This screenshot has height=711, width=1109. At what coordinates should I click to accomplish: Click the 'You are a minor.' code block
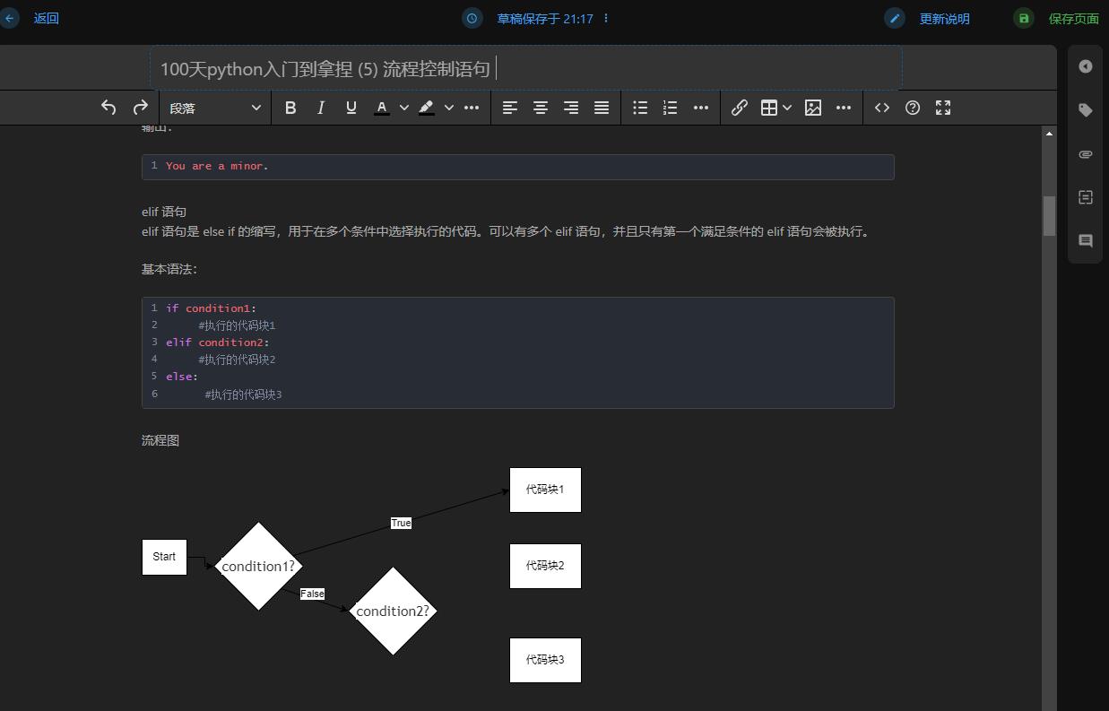coord(517,167)
